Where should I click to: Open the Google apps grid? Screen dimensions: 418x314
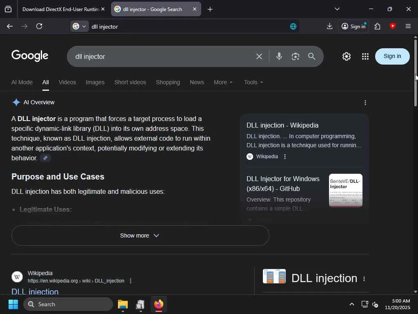click(365, 56)
